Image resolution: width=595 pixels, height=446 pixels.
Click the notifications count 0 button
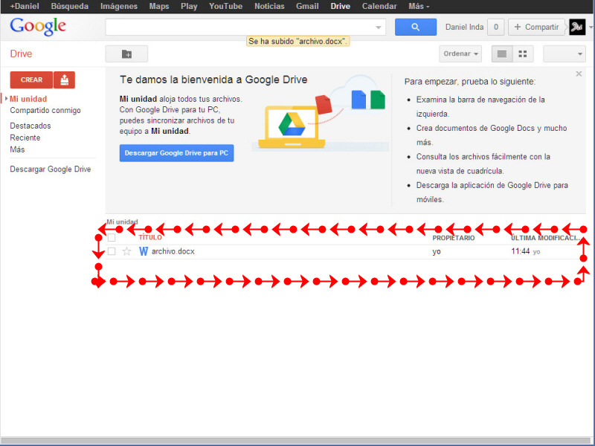coord(495,27)
